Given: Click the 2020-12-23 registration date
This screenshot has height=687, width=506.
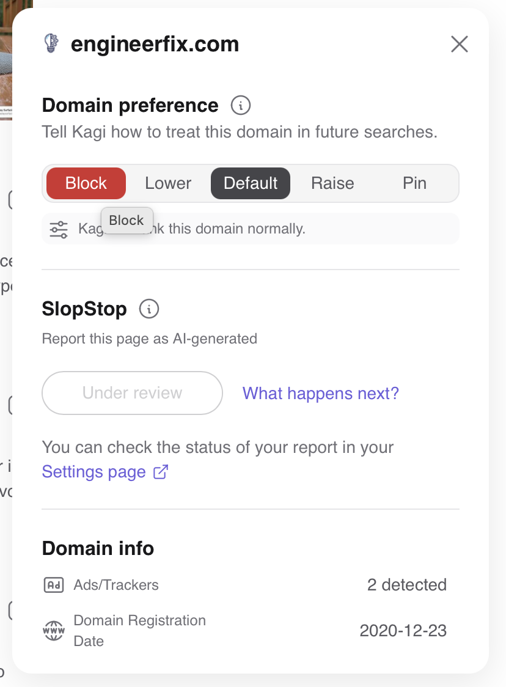Looking at the screenshot, I should [403, 631].
